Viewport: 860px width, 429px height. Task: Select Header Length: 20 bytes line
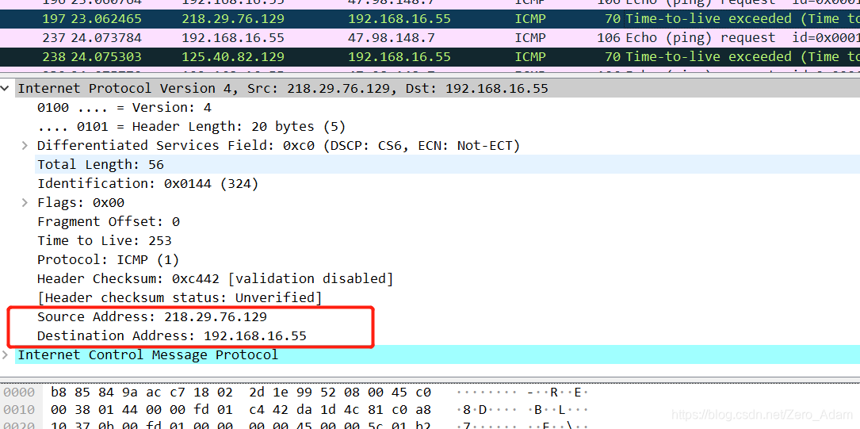coord(191,127)
